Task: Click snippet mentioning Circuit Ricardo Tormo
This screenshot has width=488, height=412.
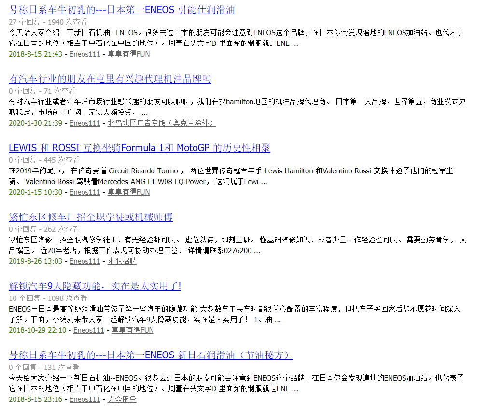Action: pyautogui.click(x=231, y=176)
